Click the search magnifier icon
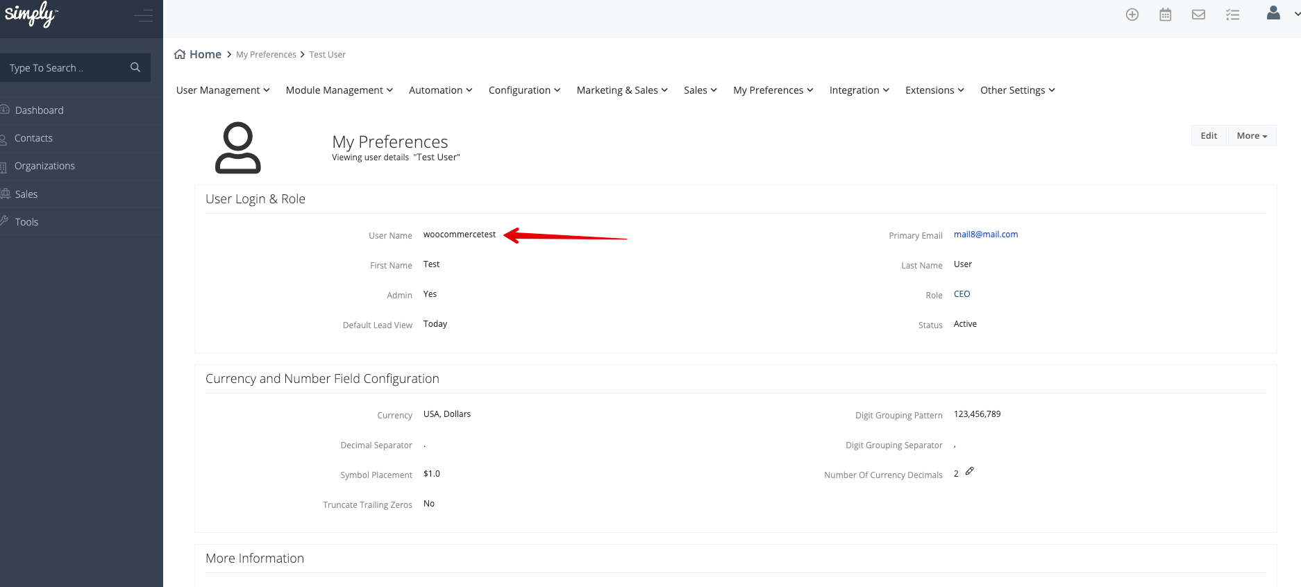This screenshot has height=587, width=1301. coord(135,67)
